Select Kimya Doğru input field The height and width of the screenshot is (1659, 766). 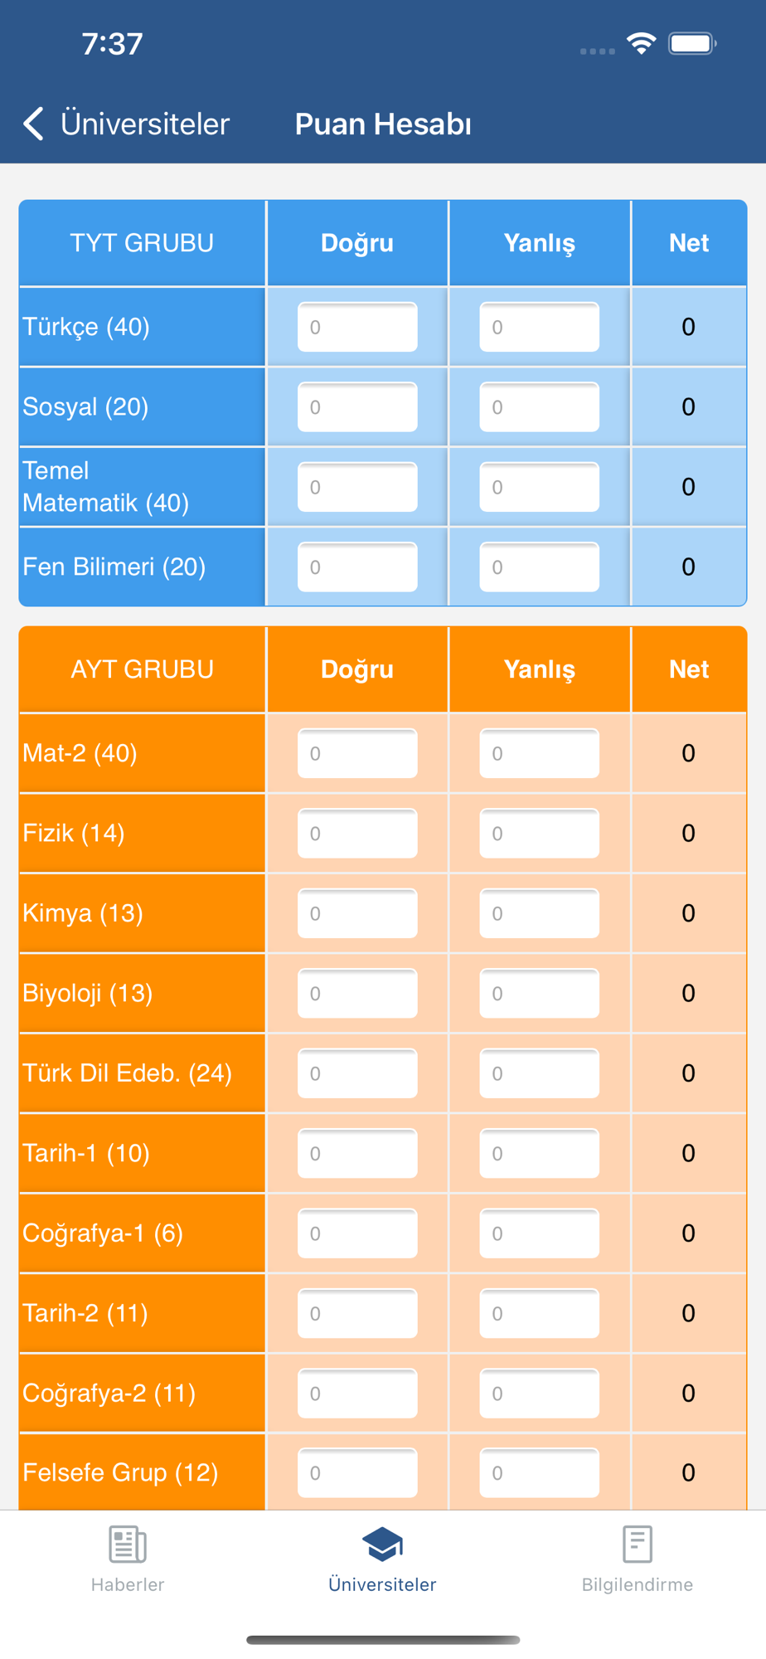tap(357, 913)
